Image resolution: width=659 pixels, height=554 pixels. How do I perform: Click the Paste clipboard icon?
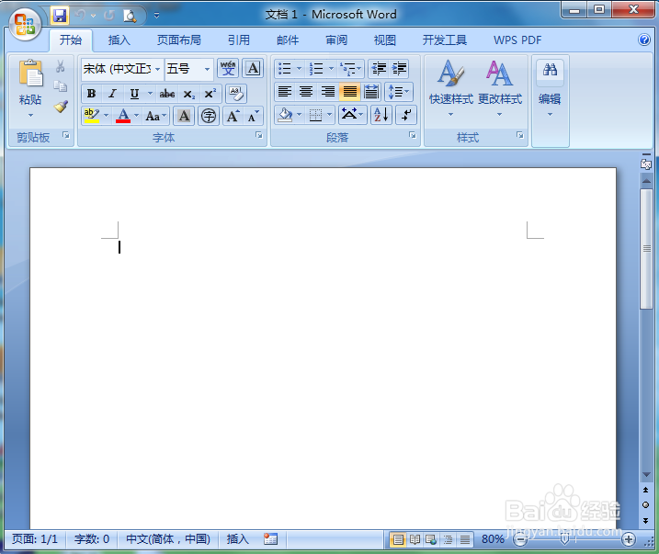pyautogui.click(x=30, y=73)
